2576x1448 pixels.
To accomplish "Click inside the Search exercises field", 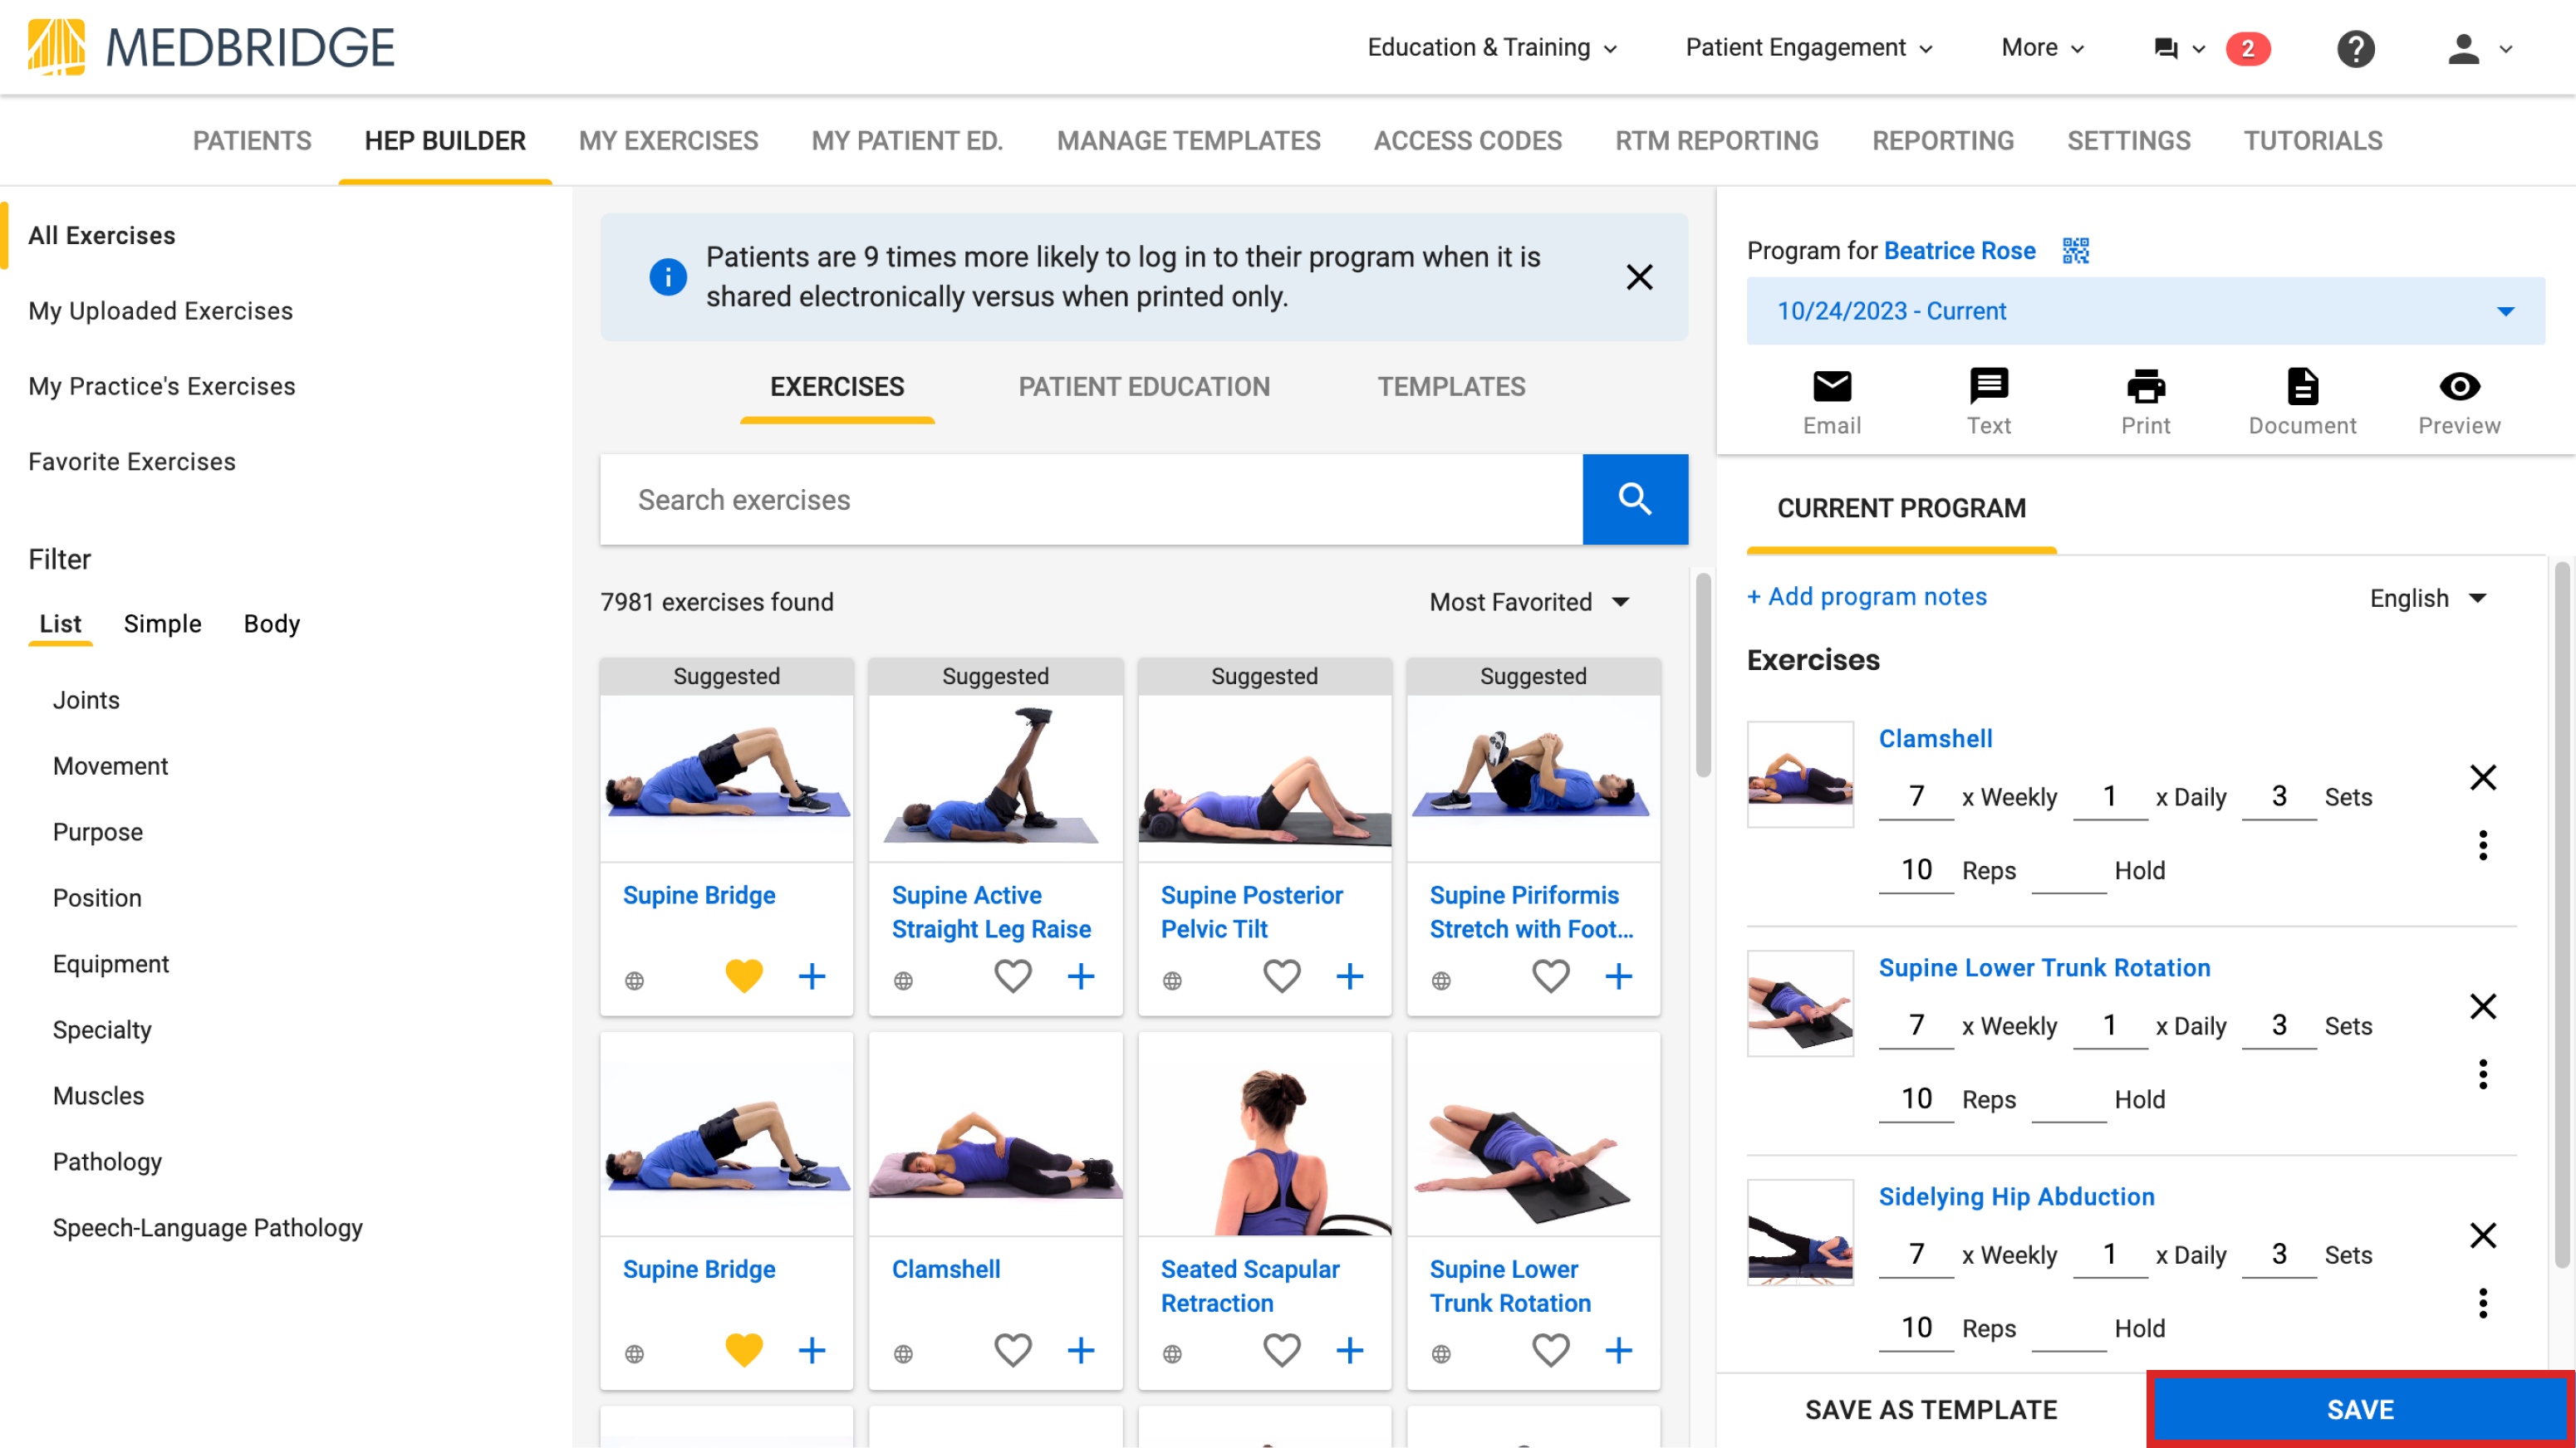I will 1090,499.
